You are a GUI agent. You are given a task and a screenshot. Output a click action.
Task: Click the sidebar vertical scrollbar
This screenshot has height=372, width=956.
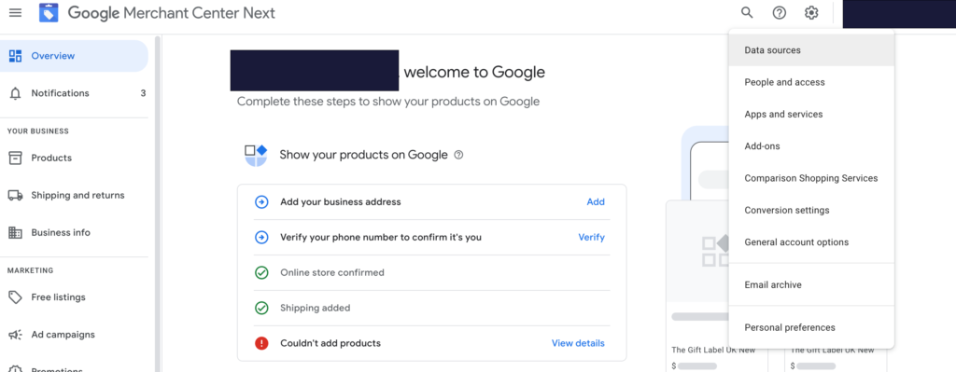tap(158, 200)
